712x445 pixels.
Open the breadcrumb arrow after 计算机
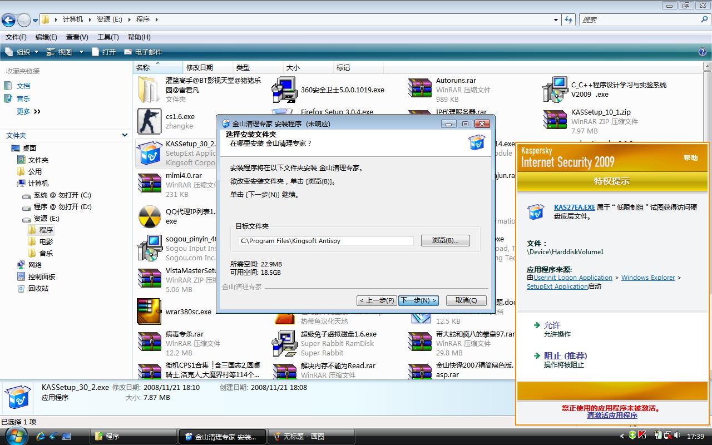(x=89, y=19)
